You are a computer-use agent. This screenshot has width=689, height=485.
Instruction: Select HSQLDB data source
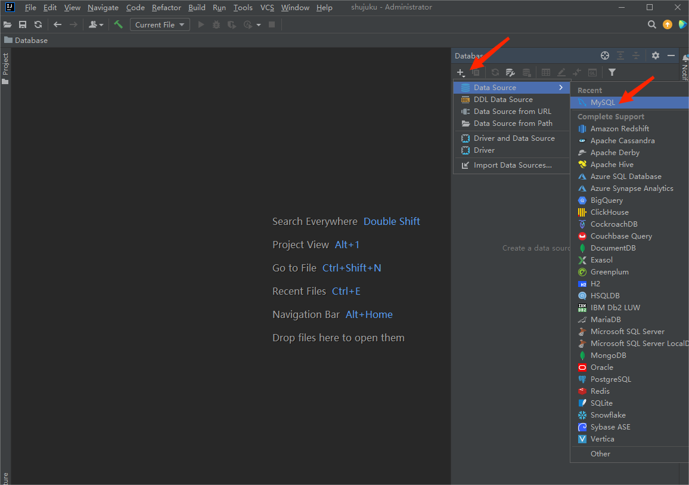coord(629,295)
